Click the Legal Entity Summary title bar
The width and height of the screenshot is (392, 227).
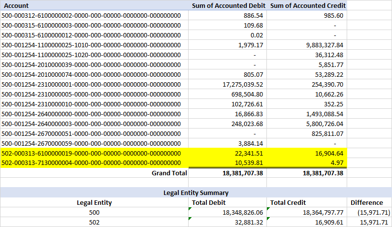pos(196,193)
